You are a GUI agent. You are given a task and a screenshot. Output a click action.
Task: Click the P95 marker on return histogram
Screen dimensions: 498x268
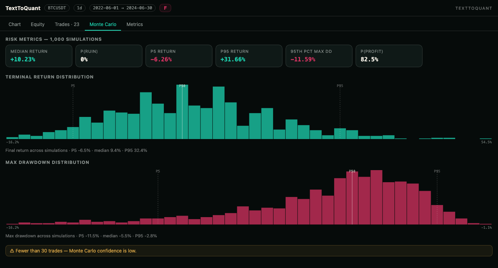(340, 86)
